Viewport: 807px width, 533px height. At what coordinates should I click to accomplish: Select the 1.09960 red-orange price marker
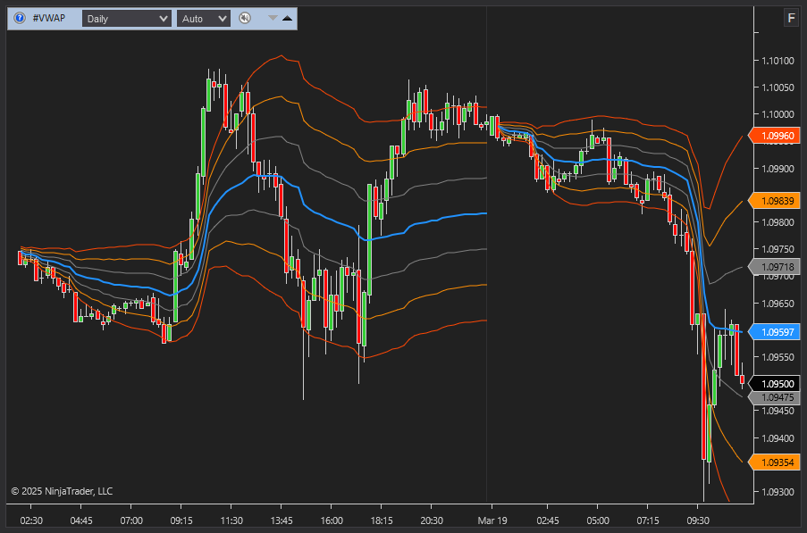tap(776, 136)
